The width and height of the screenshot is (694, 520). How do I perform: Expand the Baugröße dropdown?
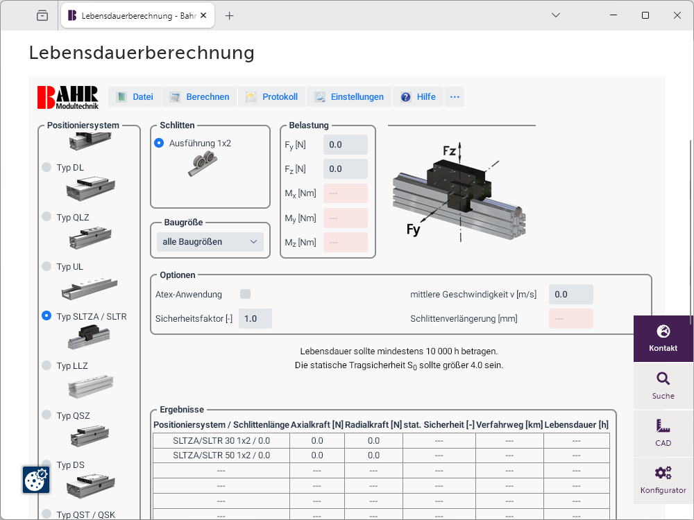(210, 242)
